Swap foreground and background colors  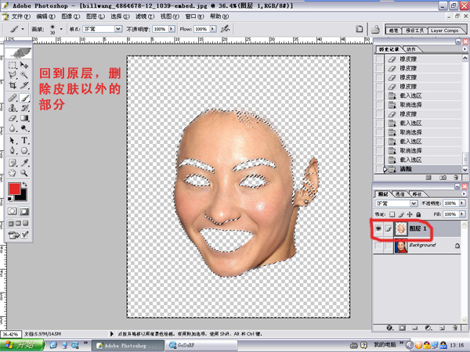click(25, 185)
